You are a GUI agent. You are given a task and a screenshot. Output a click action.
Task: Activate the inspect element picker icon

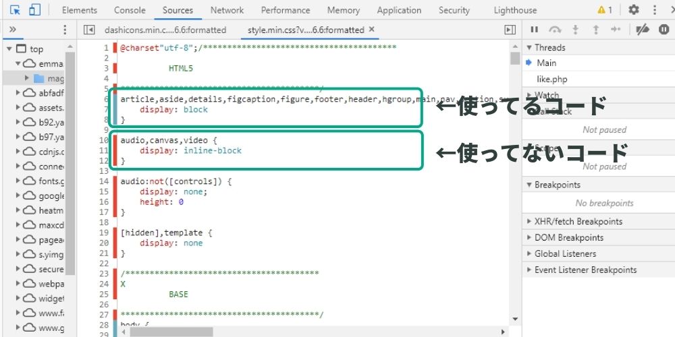(15, 10)
